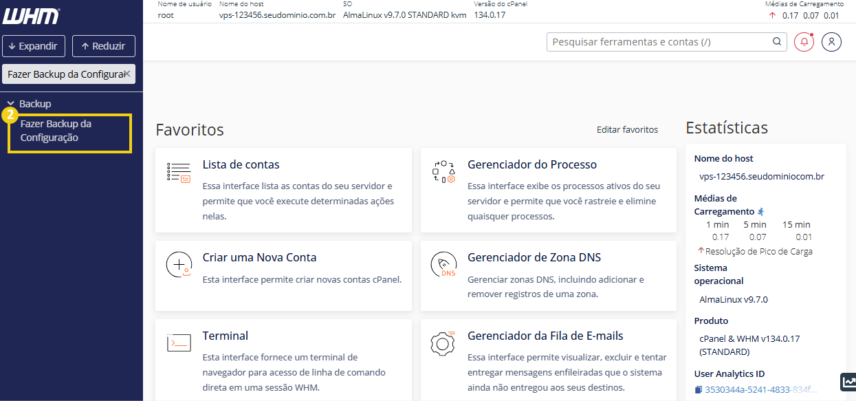This screenshot has height=401, width=856.
Task: Click the search magnifier icon
Action: [x=777, y=41]
